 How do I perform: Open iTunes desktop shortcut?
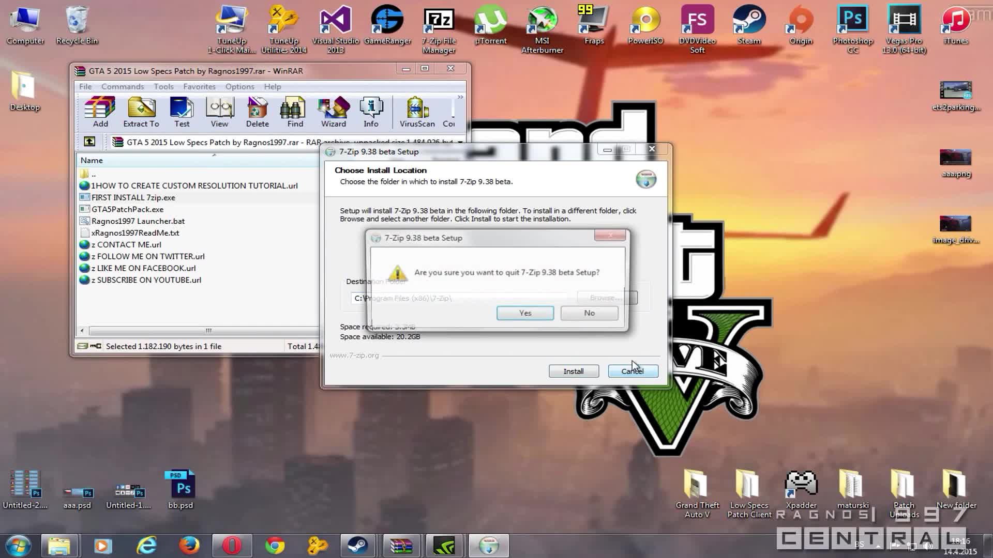pyautogui.click(x=956, y=25)
